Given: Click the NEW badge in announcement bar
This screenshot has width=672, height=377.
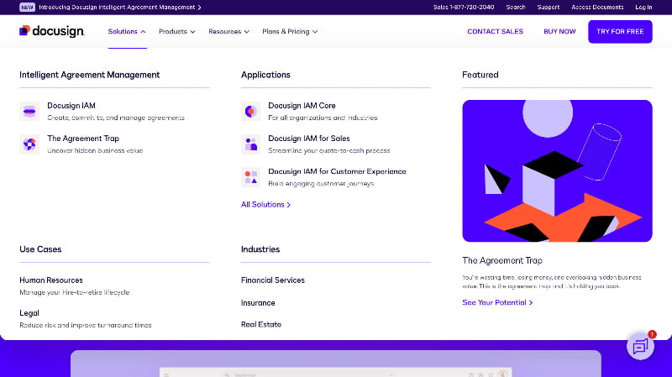Looking at the screenshot, I should click(27, 8).
